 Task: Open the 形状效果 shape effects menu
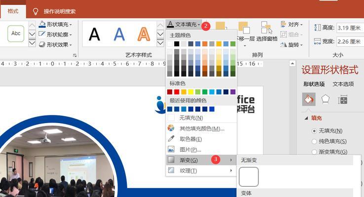(55, 44)
